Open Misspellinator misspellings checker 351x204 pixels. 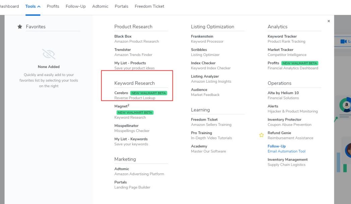coord(126,126)
